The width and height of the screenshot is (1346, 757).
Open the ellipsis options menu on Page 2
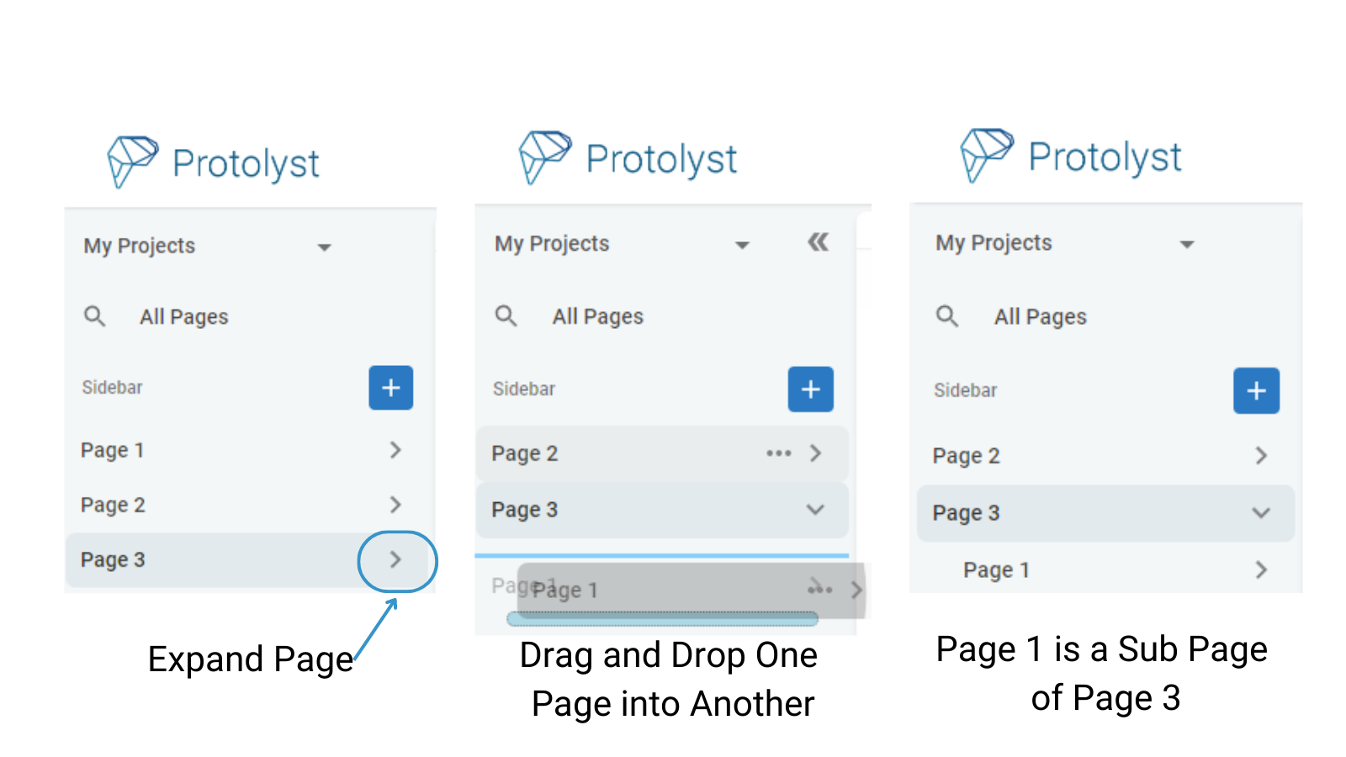point(778,453)
